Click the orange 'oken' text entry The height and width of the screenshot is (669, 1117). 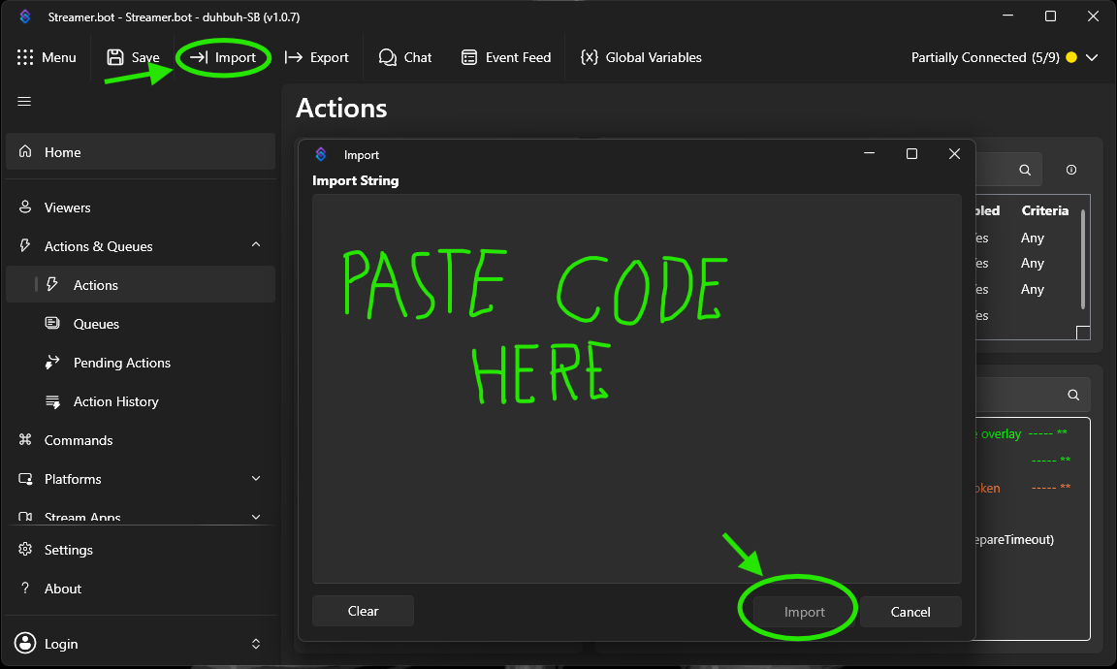click(x=987, y=488)
